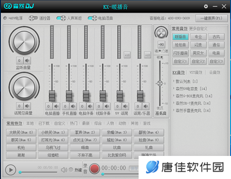Select the 自定义1 preset
Screen dimensions: 231x179
point(180,61)
